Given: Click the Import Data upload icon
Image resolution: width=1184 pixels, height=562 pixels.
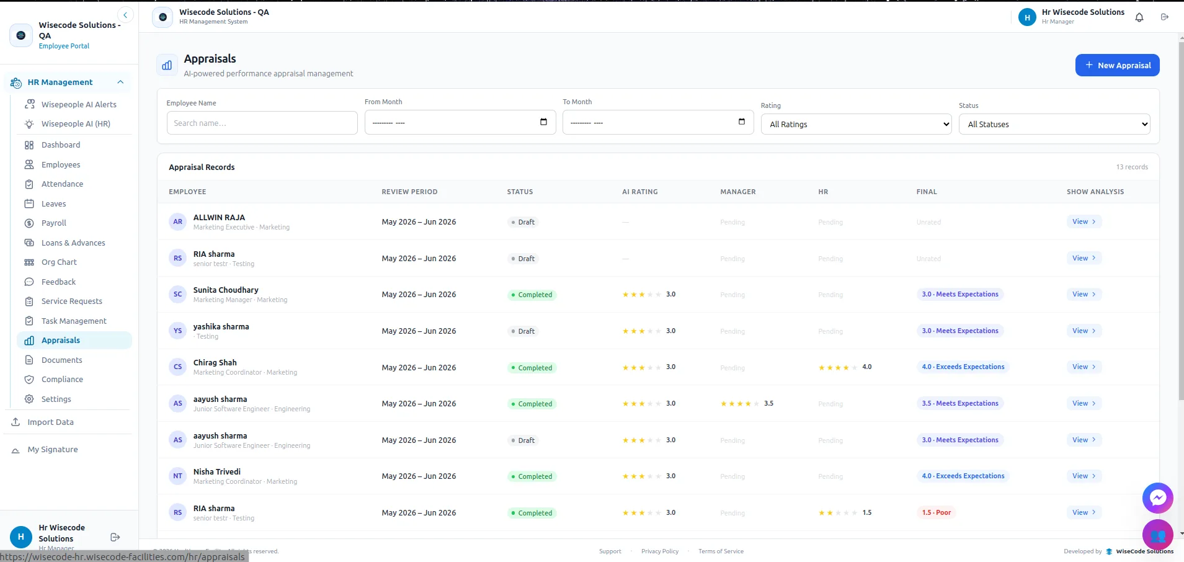Looking at the screenshot, I should coord(16,422).
